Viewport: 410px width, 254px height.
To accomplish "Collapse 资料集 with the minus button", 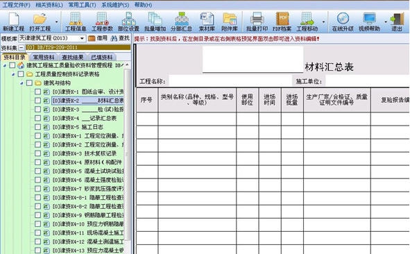I will 22,48.
